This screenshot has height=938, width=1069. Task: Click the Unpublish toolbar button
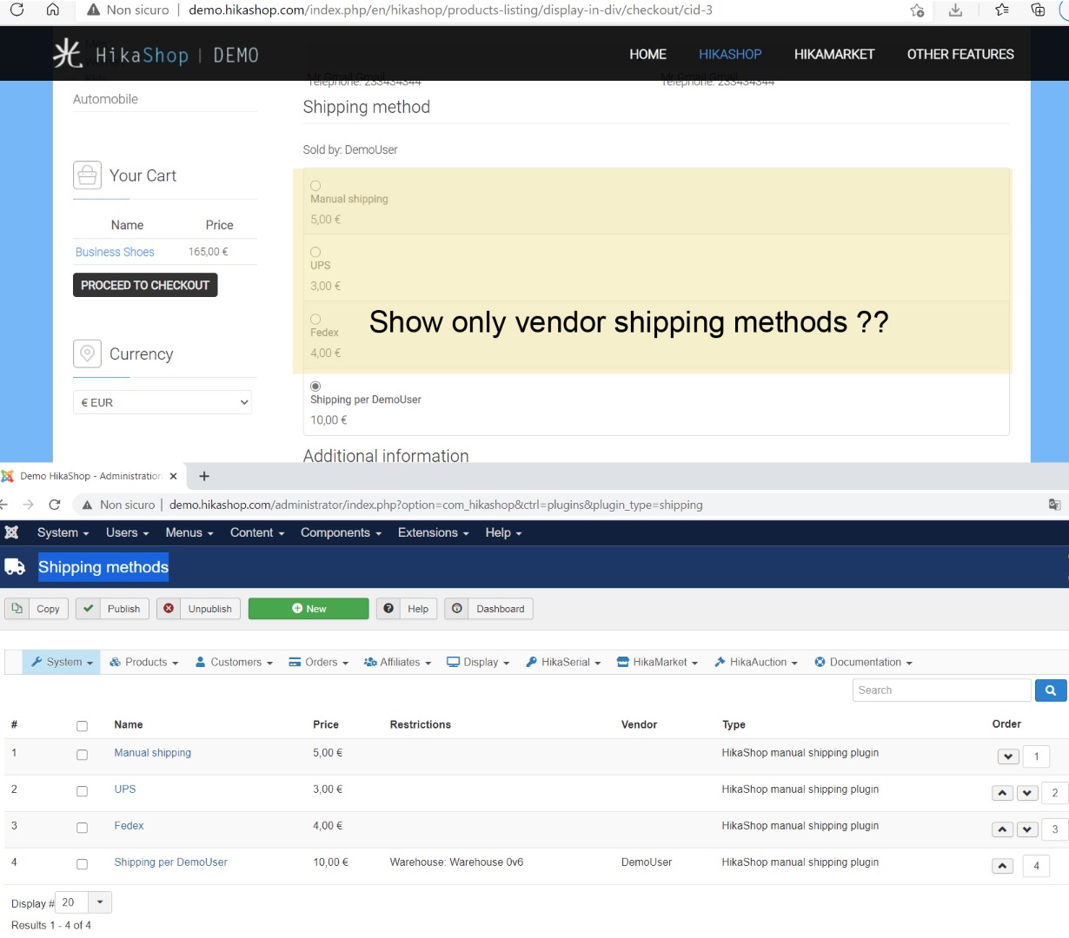[x=199, y=609]
